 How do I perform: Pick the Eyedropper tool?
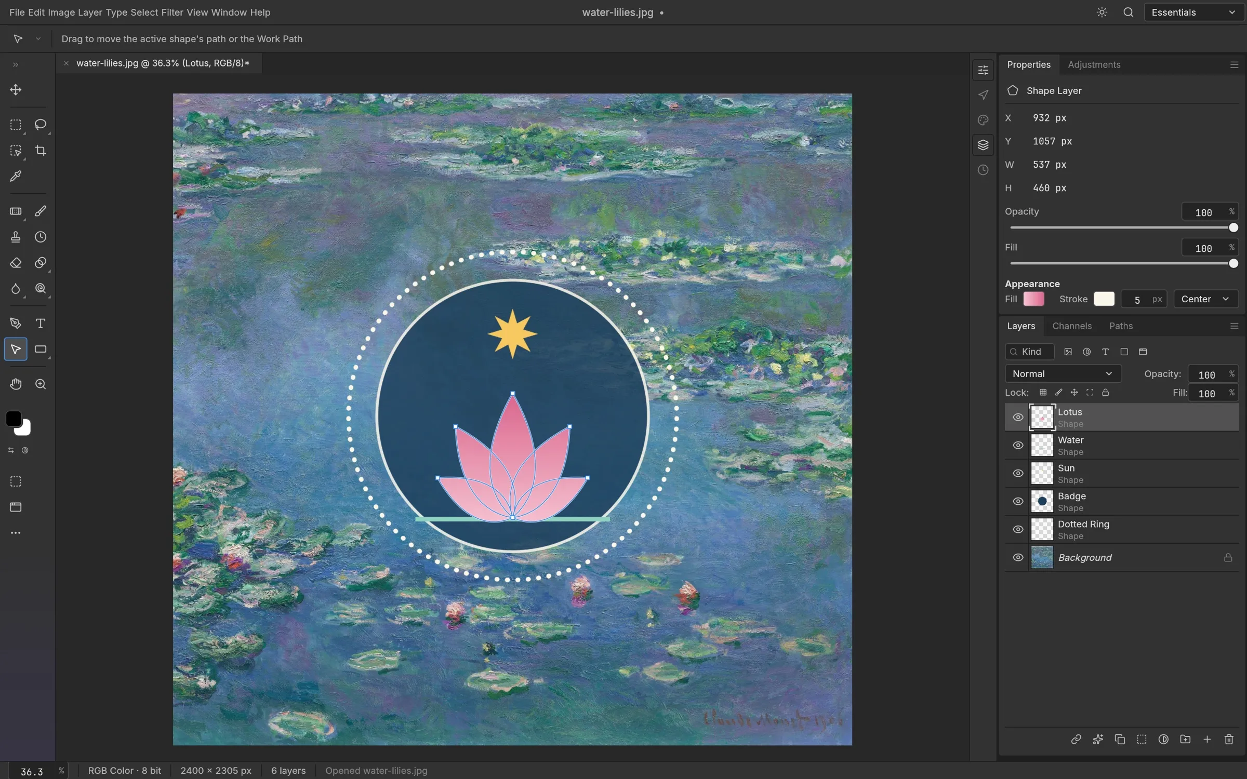coord(16,177)
